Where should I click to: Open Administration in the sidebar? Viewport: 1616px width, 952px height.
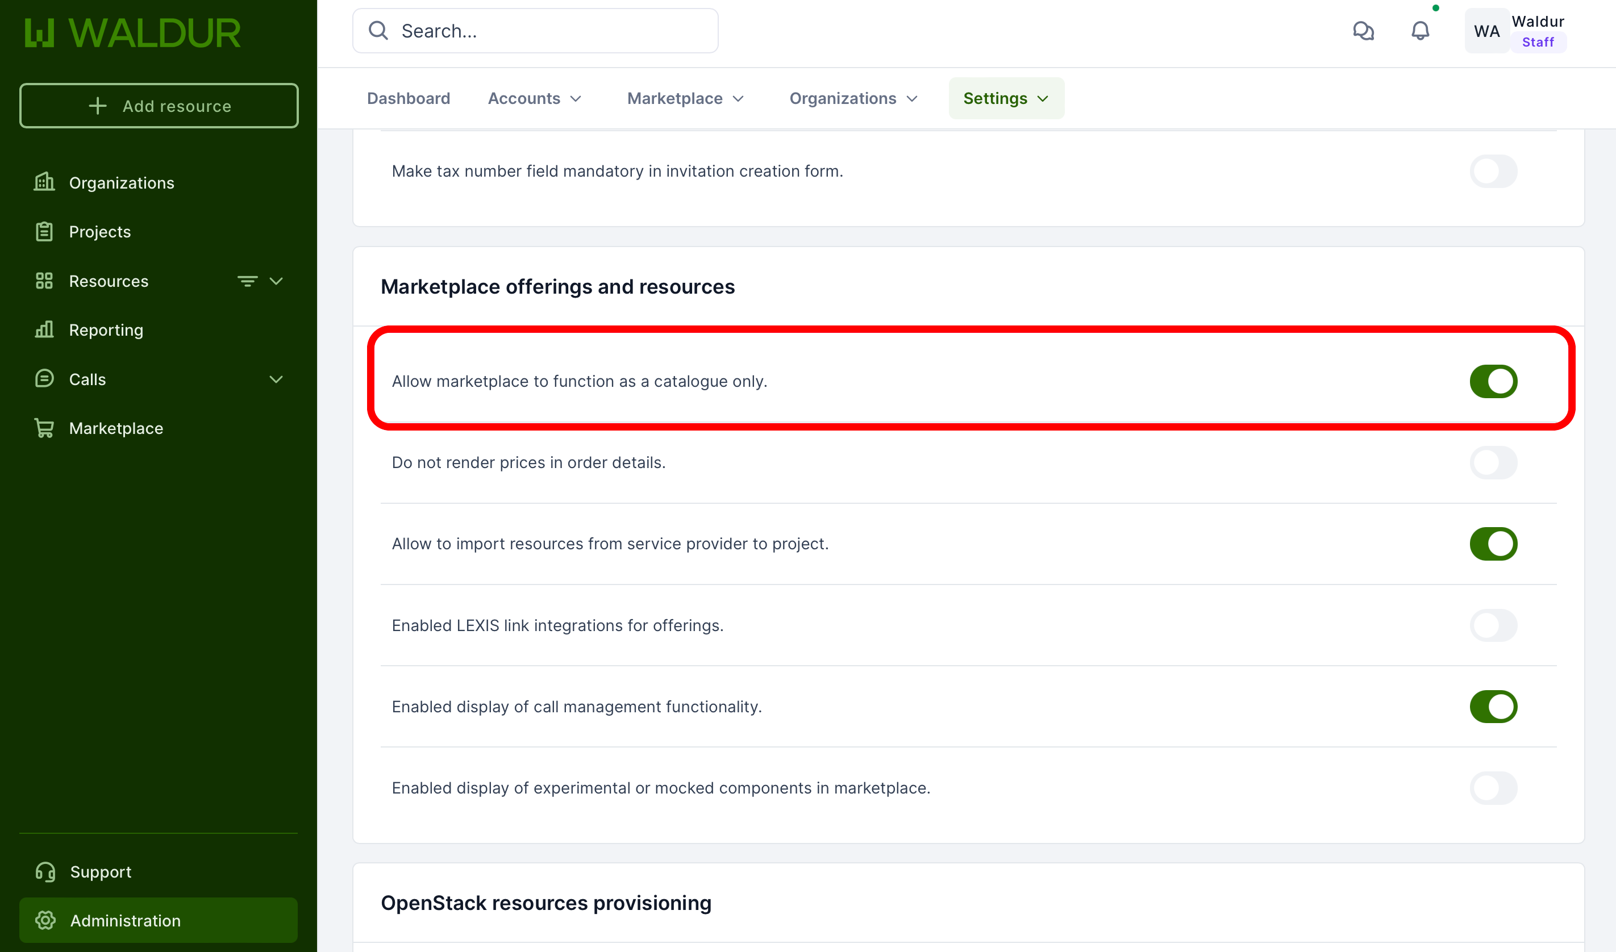point(159,920)
